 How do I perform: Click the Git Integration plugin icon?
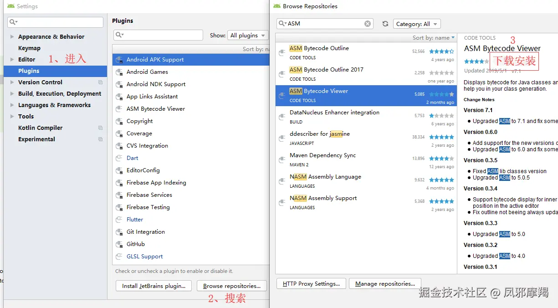[x=119, y=232]
